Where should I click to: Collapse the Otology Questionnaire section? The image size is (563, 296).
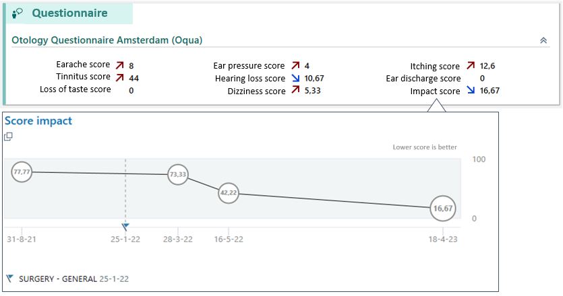pos(543,40)
